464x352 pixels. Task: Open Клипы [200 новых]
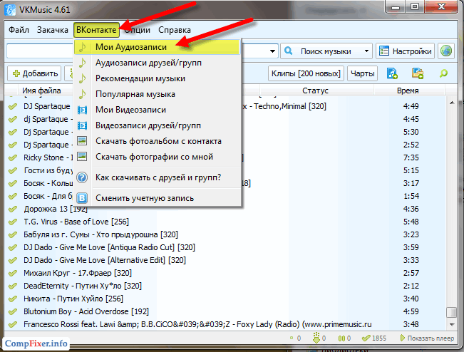point(306,73)
